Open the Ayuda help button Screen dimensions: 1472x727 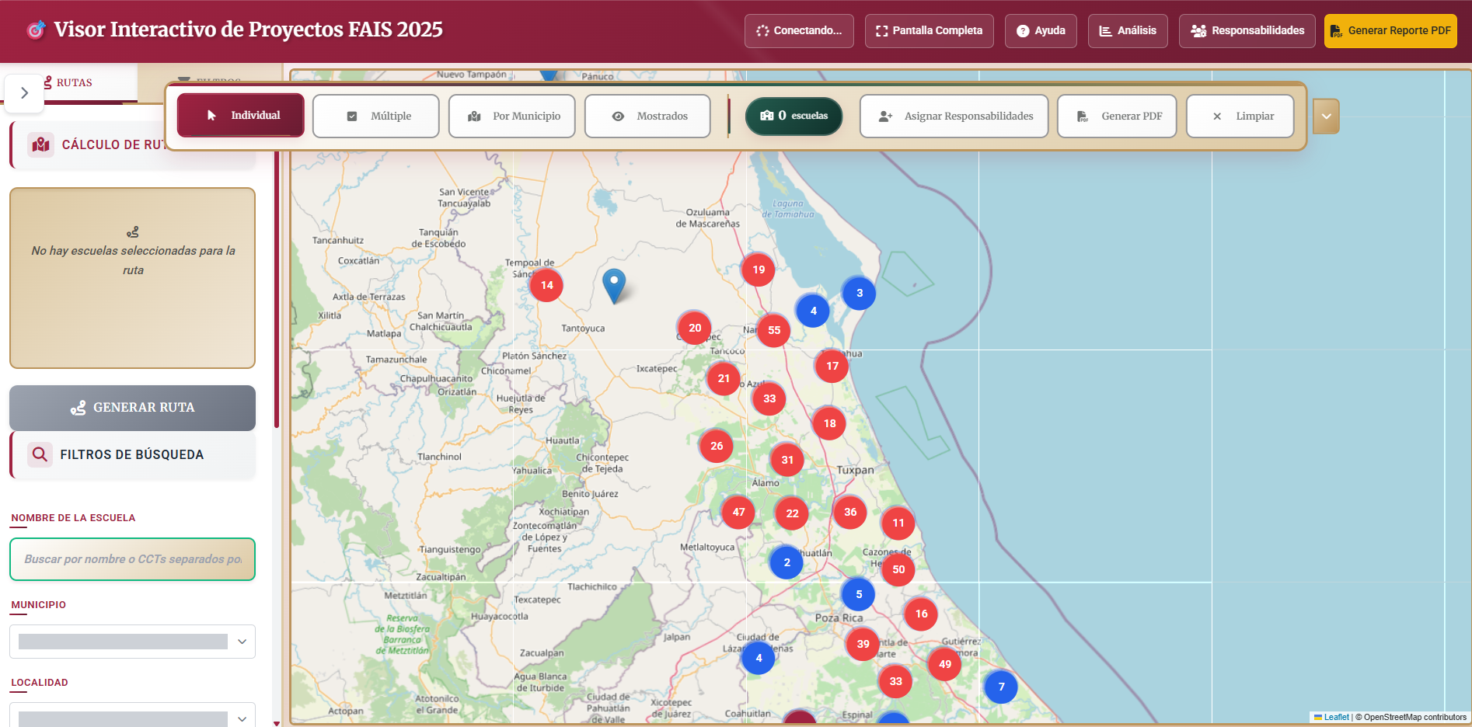coord(1040,31)
